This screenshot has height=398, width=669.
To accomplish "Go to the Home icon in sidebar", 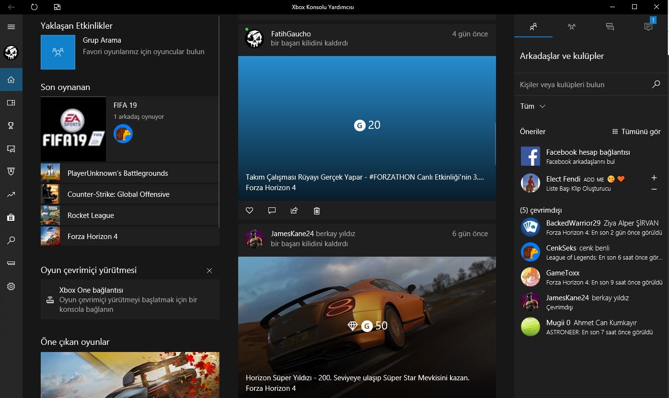I will [x=11, y=80].
